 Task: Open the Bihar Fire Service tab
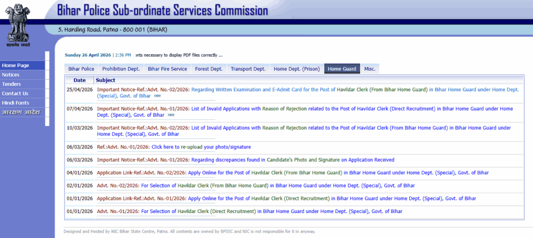(167, 69)
